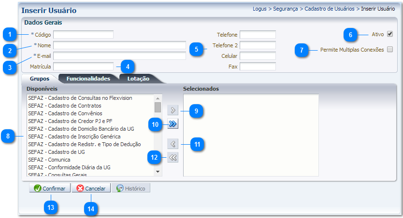Select the Grupos tab
Image resolution: width=403 pixels, height=218 pixels.
[x=40, y=79]
